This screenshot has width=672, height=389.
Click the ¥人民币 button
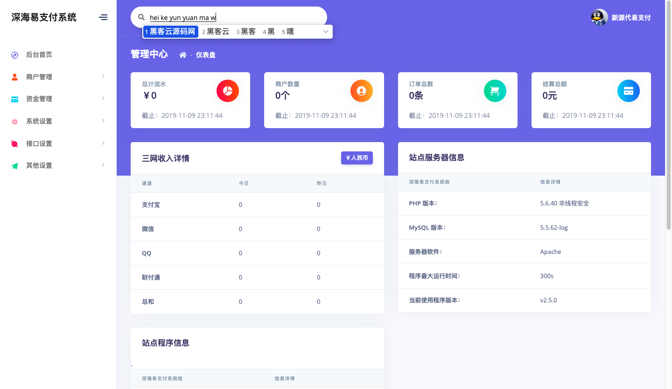tap(357, 158)
